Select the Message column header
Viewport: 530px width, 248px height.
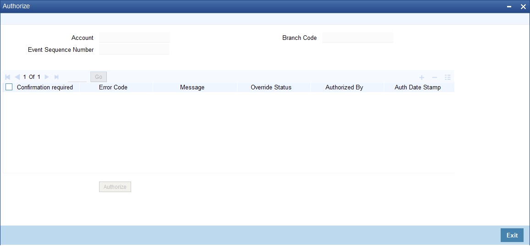point(192,87)
